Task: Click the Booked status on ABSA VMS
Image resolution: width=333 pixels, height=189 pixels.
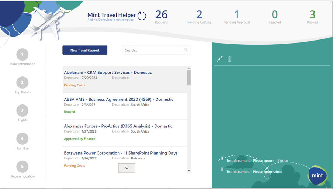Action: [x=69, y=112]
